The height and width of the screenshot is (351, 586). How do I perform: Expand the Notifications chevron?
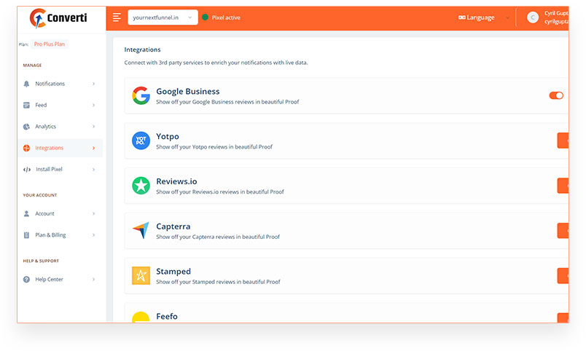[93, 84]
